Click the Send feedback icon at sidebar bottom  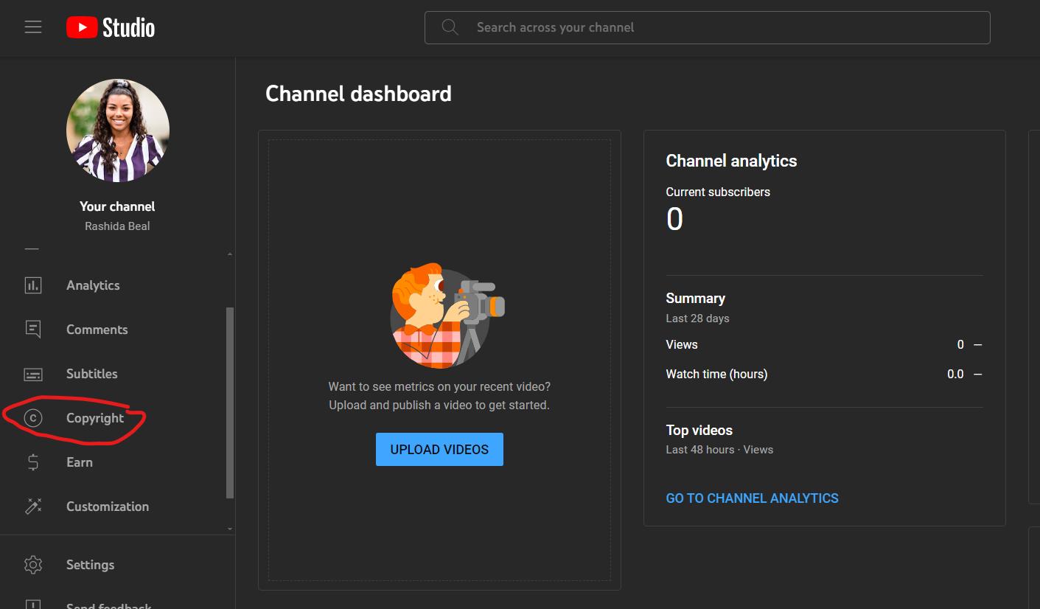[33, 605]
